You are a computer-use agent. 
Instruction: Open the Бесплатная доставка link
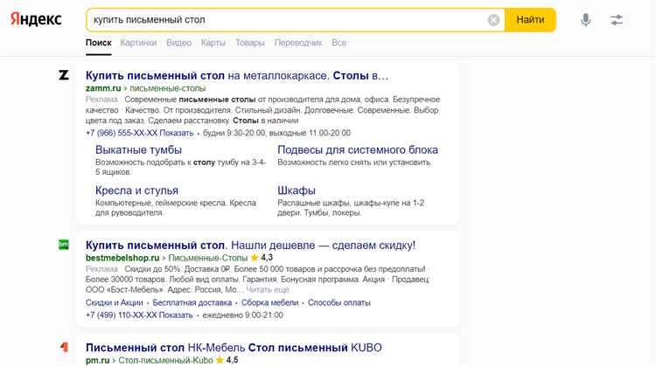pos(192,302)
